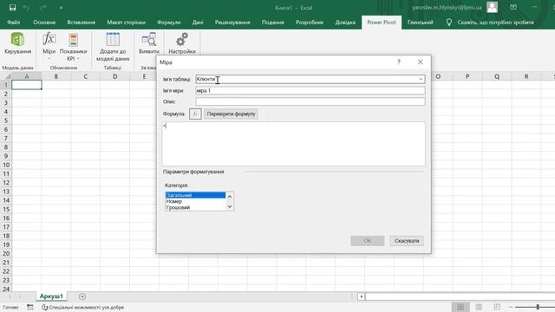Viewport: 555px width, 312px height.
Task: Open the Керування data model manager
Action: [17, 43]
